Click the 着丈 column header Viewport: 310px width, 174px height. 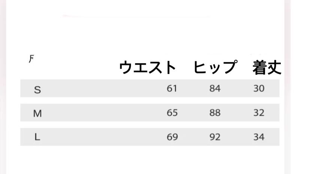pos(267,68)
